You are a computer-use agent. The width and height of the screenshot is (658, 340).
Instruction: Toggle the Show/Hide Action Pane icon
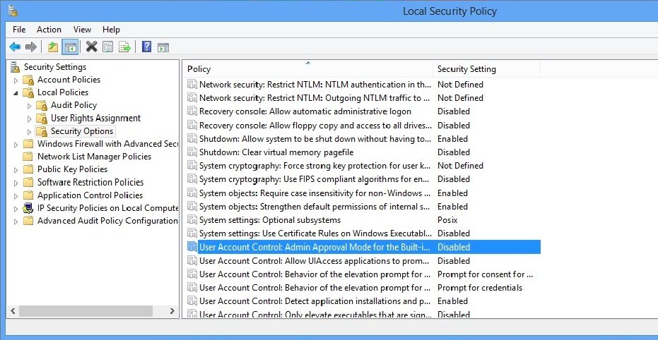pos(163,47)
